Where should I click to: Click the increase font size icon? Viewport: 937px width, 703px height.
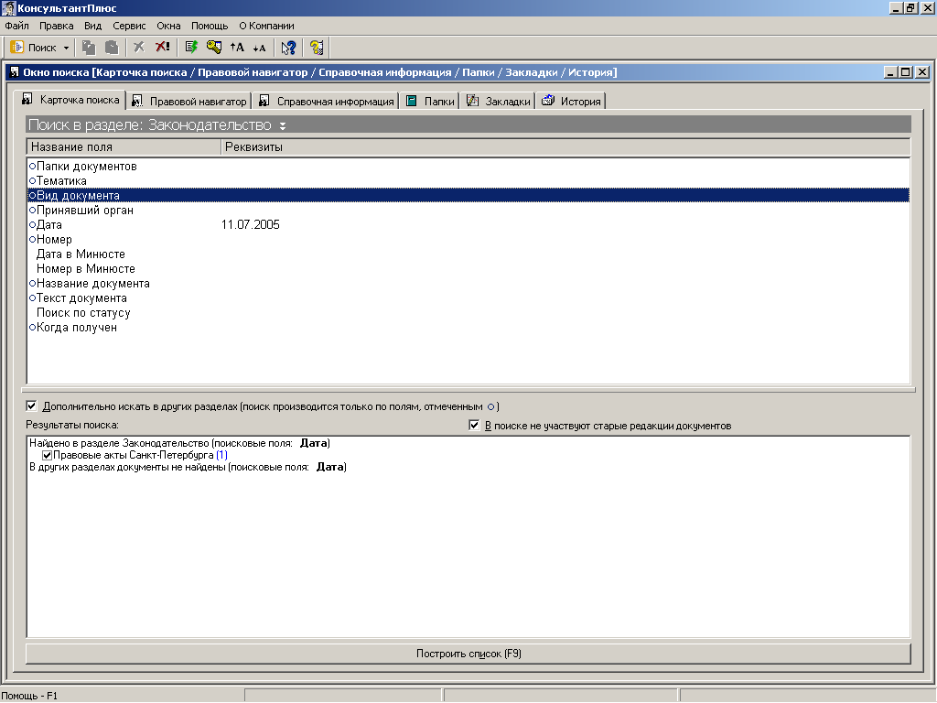(x=237, y=48)
